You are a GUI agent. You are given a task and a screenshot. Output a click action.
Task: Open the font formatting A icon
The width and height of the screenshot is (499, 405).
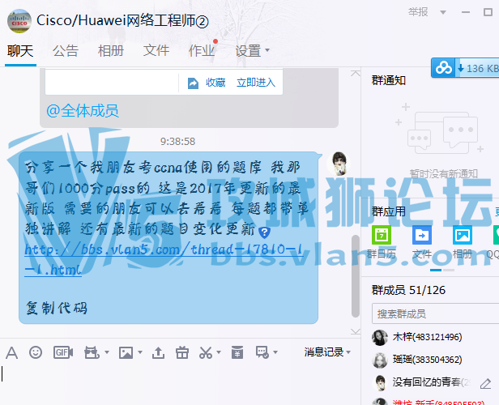12,352
